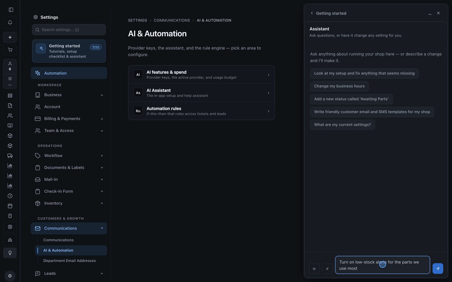Image resolution: width=452 pixels, height=282 pixels.
Task: Open the calendar icon in rail
Action: coord(10,206)
